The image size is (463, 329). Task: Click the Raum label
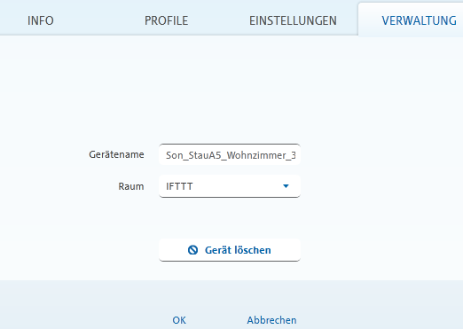pyautogui.click(x=131, y=186)
